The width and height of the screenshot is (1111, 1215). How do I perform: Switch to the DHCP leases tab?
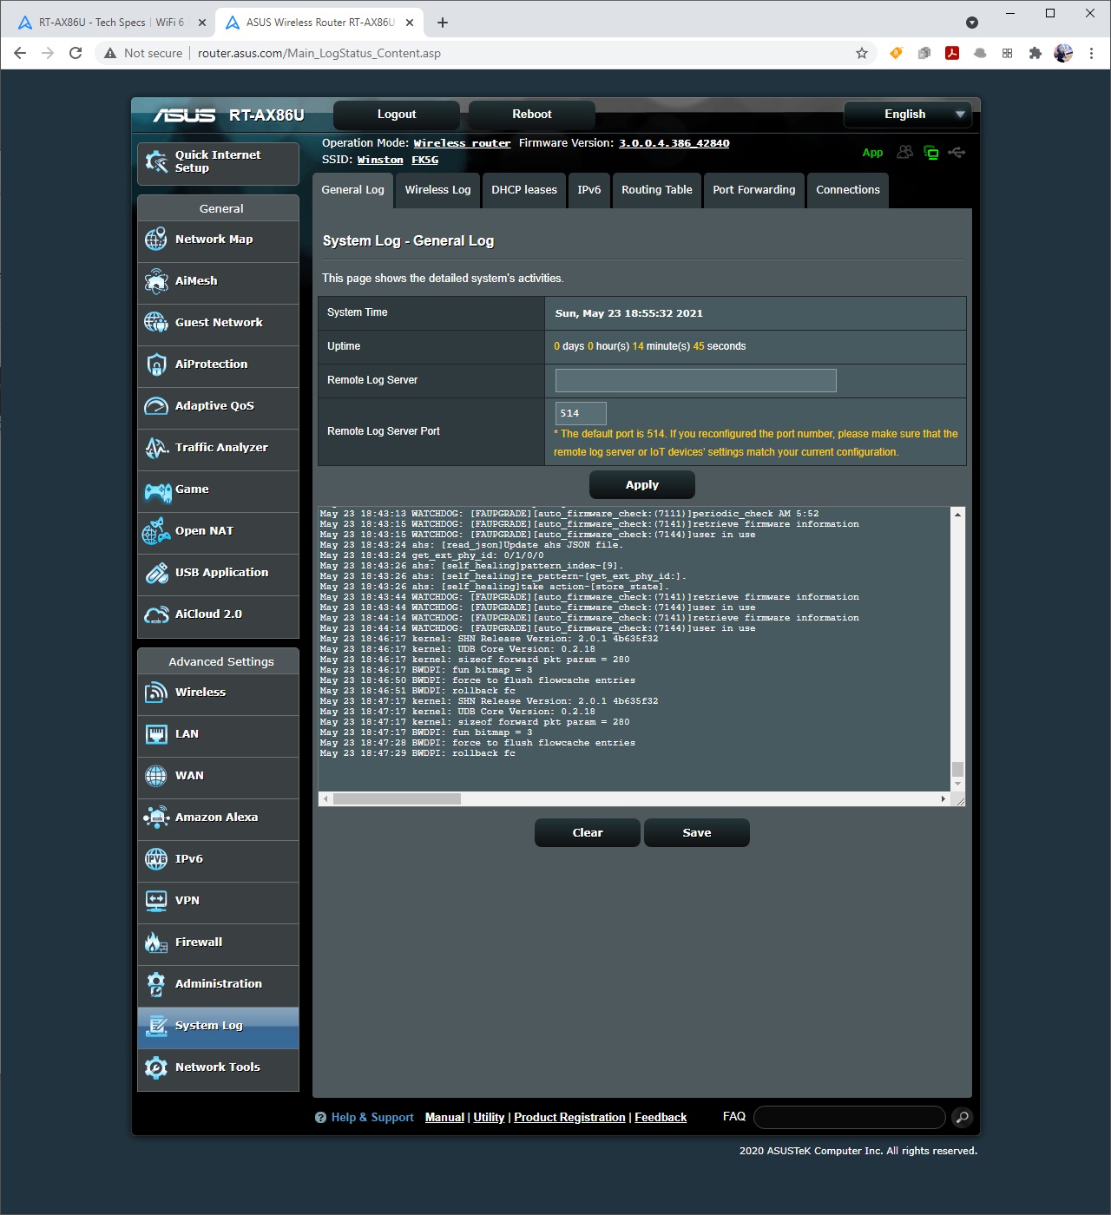[524, 190]
